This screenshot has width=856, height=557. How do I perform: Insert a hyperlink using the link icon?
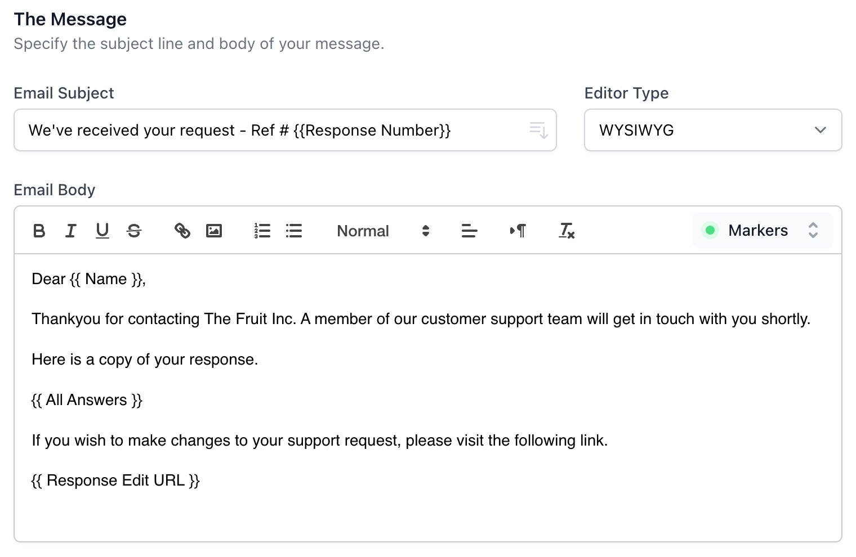pyautogui.click(x=182, y=231)
